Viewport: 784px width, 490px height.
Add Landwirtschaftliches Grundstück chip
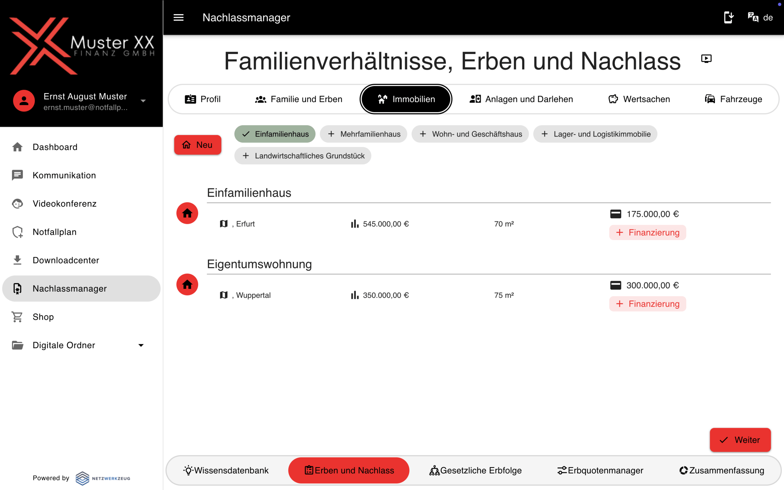(303, 156)
